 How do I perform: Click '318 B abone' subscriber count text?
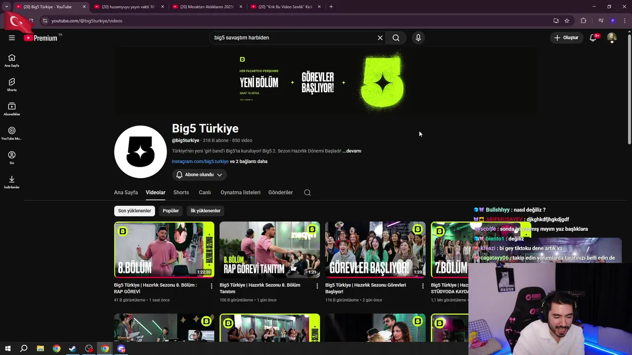(216, 141)
